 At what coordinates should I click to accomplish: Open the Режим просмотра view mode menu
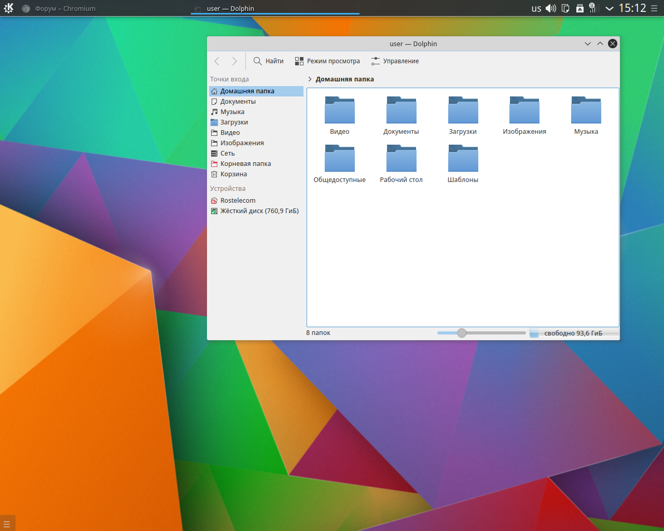327,61
